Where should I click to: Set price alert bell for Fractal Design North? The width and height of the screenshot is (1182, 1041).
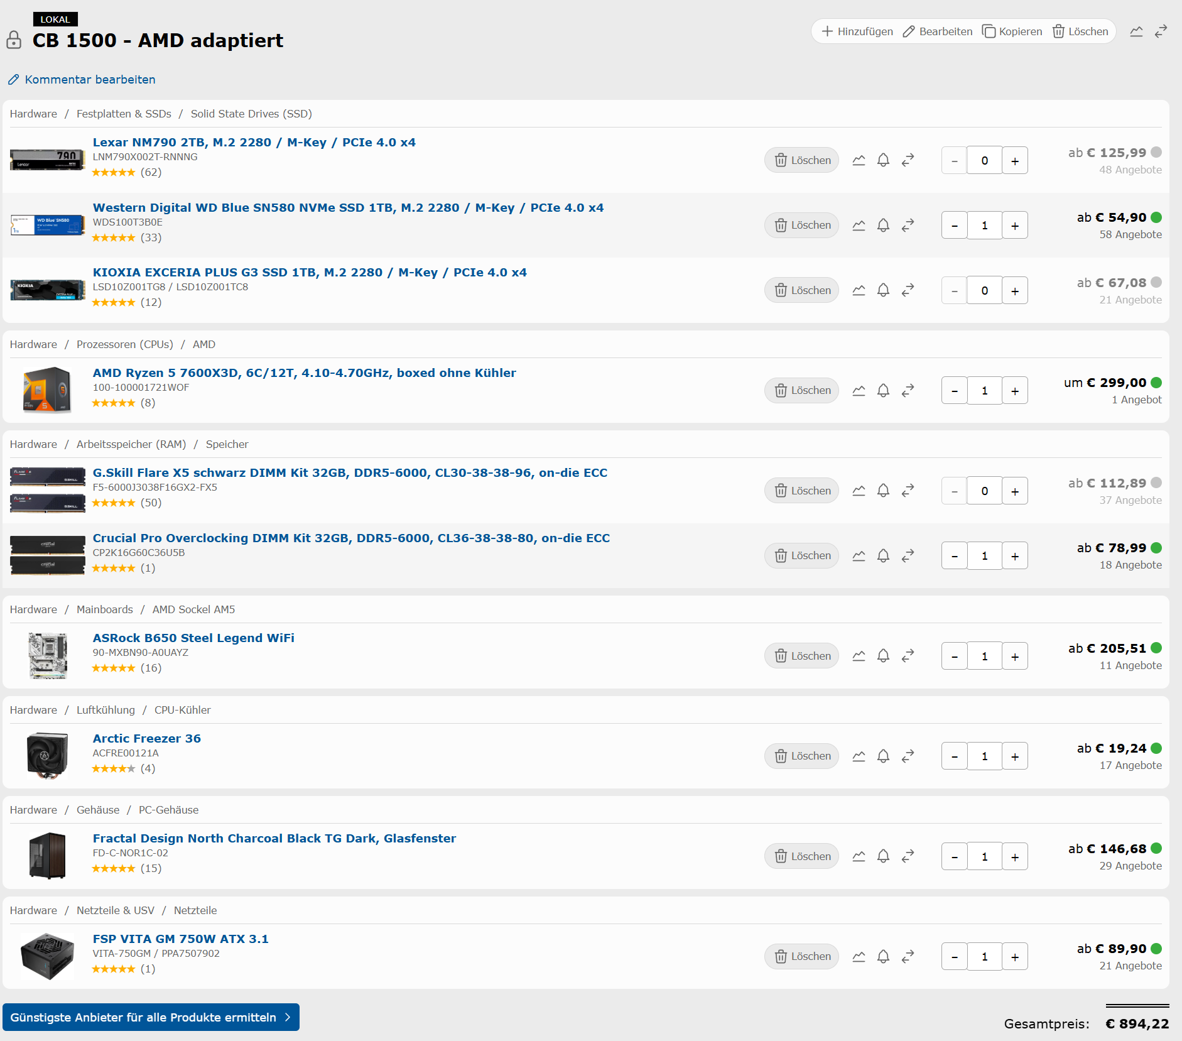click(x=883, y=856)
